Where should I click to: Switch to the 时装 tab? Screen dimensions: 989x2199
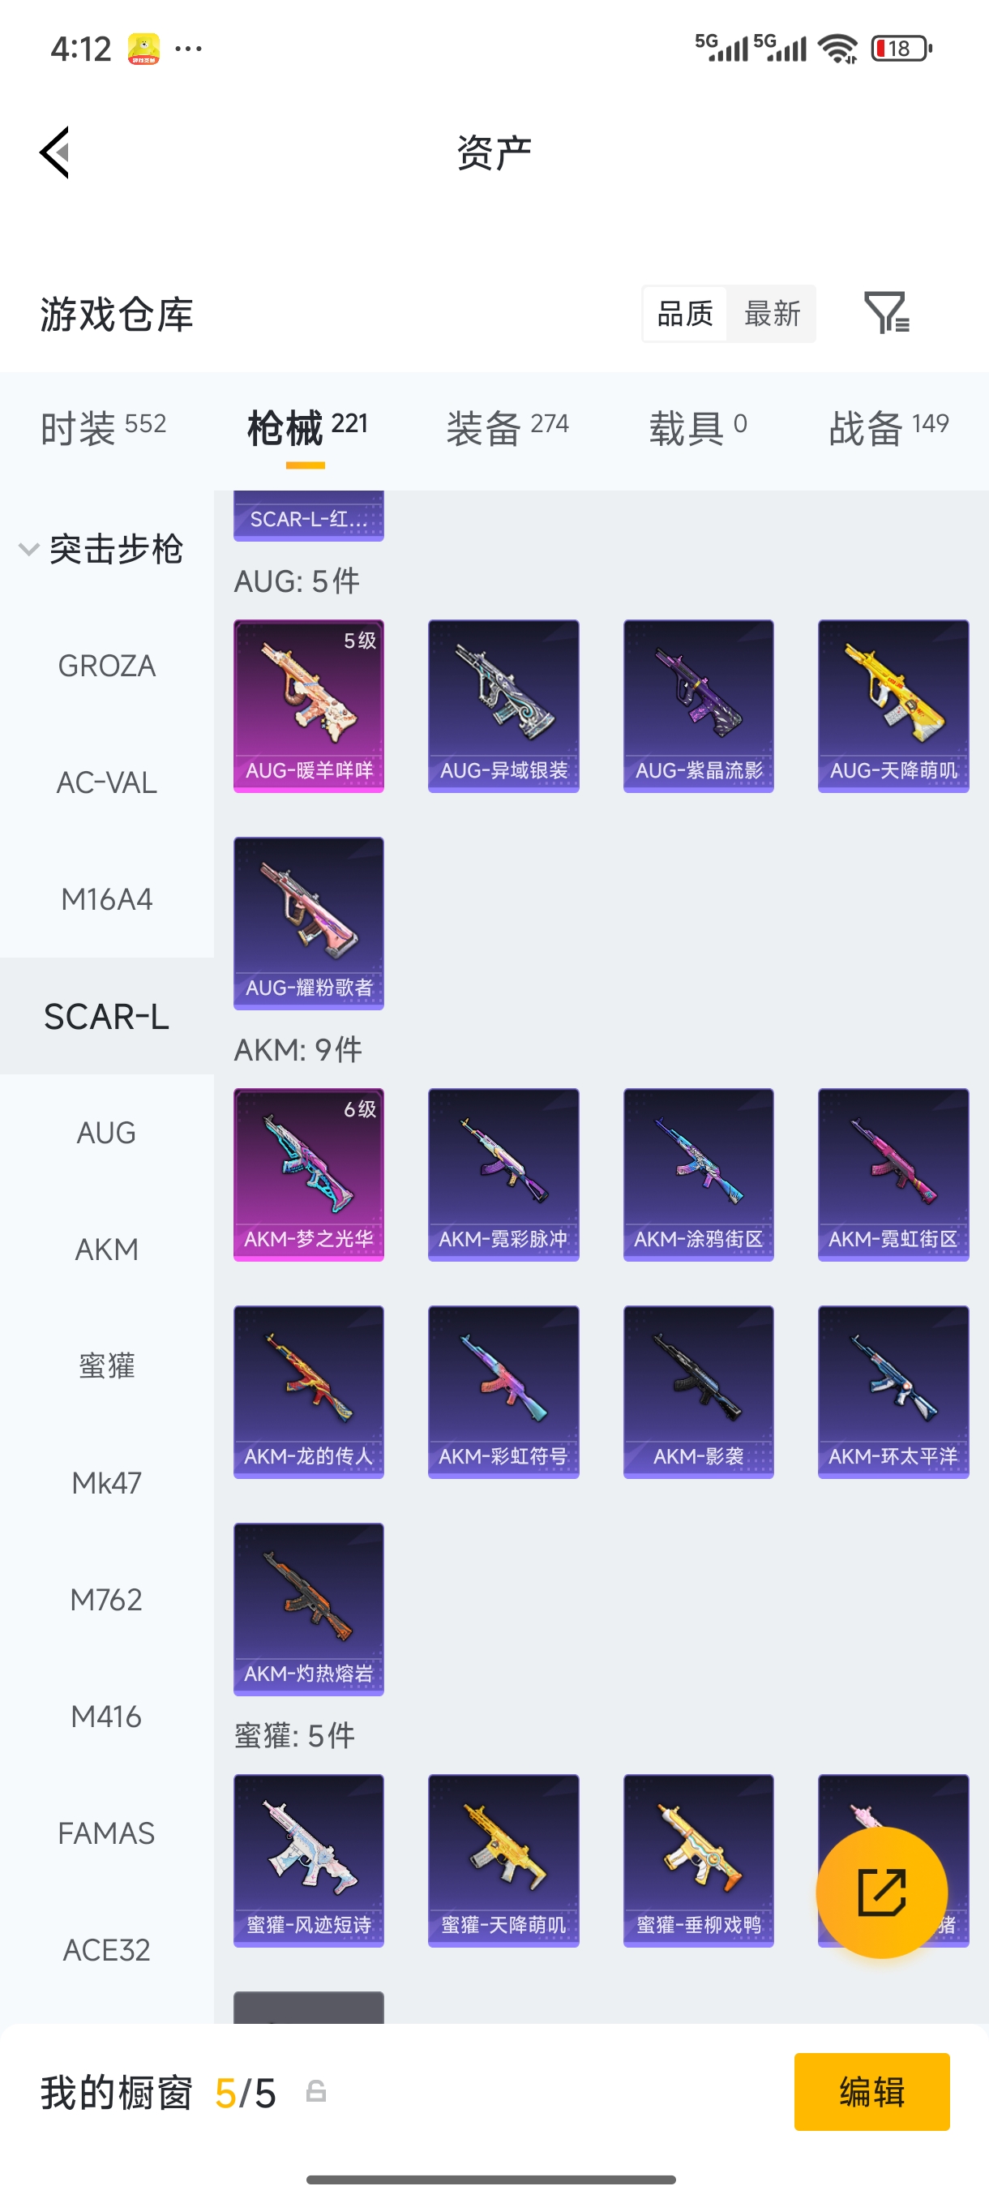click(103, 427)
